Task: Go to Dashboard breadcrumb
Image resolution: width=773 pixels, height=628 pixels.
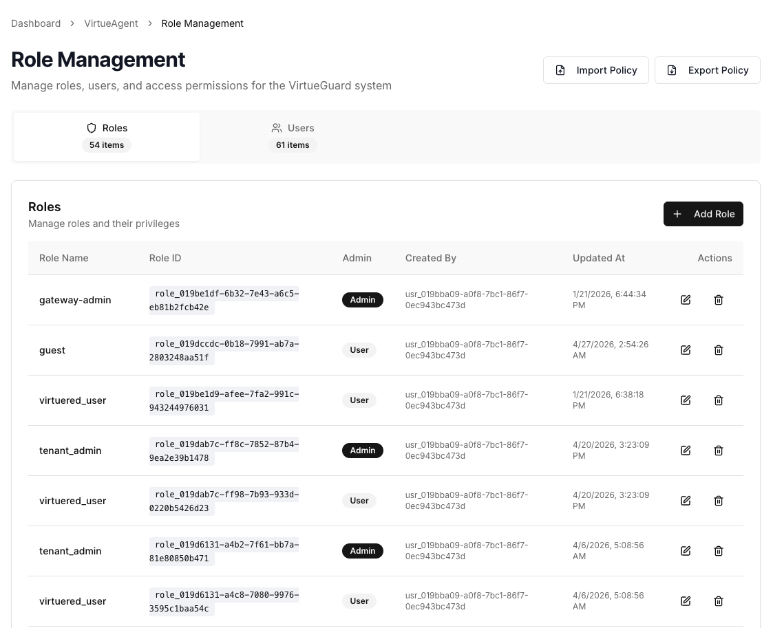Action: [36, 23]
